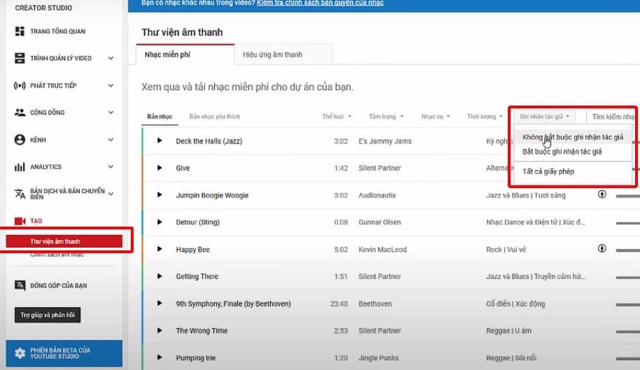The image size is (640, 370).
Task: Play the track Deck the Halls (Jazz)
Action: coord(159,141)
